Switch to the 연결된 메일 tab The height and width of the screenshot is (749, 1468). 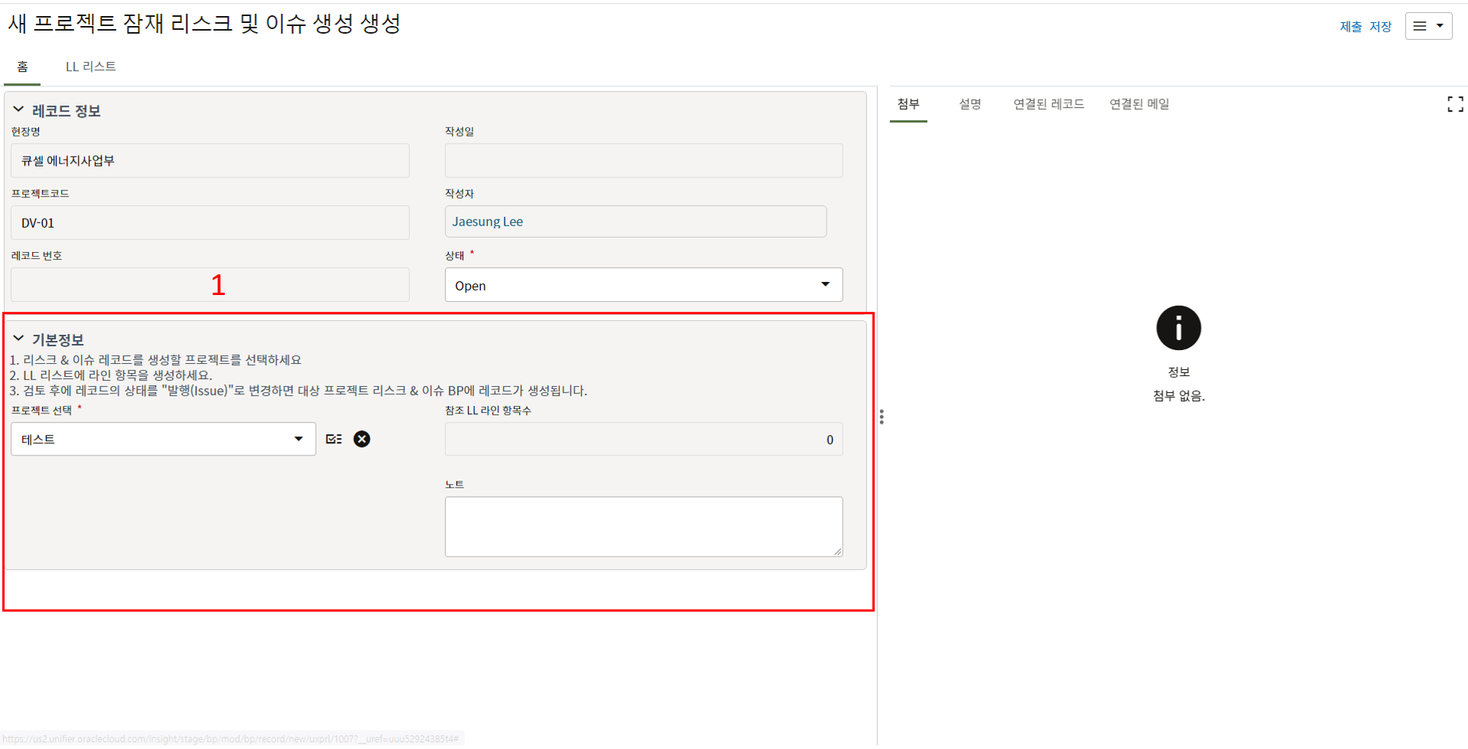[1138, 104]
